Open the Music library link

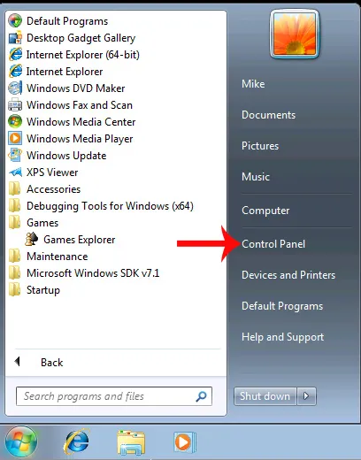pos(256,177)
